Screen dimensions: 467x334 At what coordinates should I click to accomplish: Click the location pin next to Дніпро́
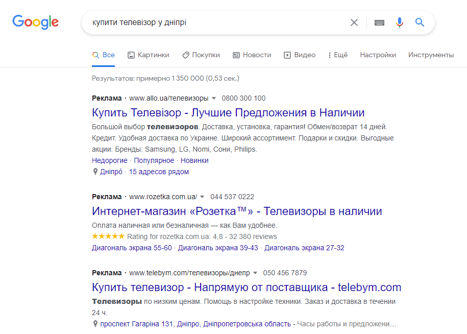95,172
